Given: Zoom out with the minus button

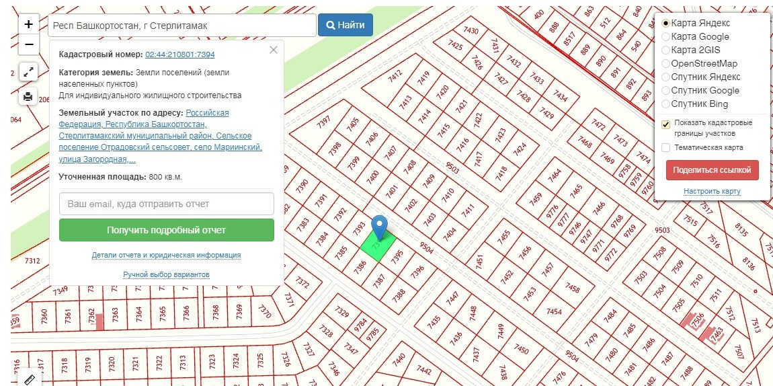Looking at the screenshot, I should [x=29, y=44].
